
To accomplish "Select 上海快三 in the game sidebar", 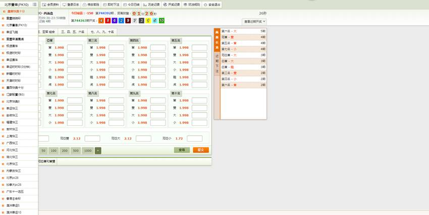I will tap(19, 136).
